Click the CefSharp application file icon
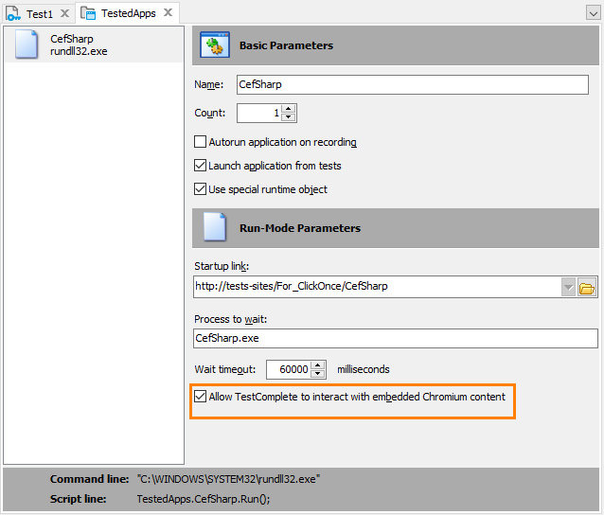The height and width of the screenshot is (515, 604). [27, 44]
